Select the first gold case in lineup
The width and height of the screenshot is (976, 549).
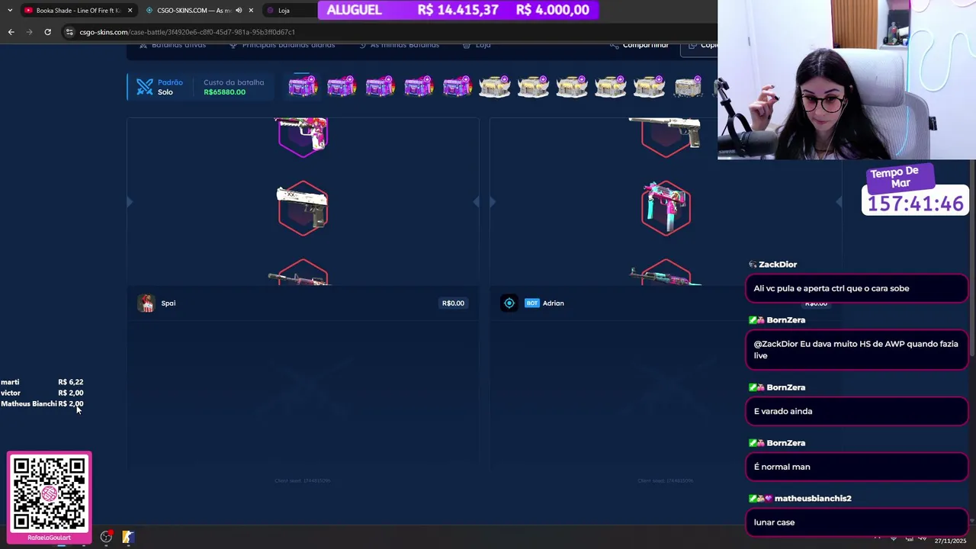(495, 86)
